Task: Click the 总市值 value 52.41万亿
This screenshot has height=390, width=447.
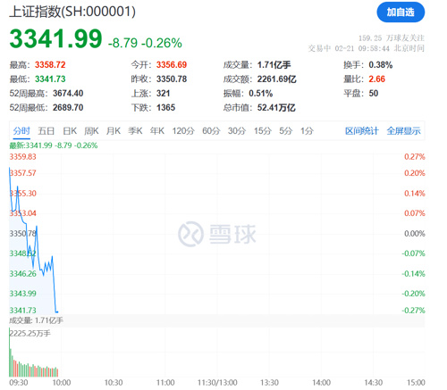Action: (x=276, y=108)
